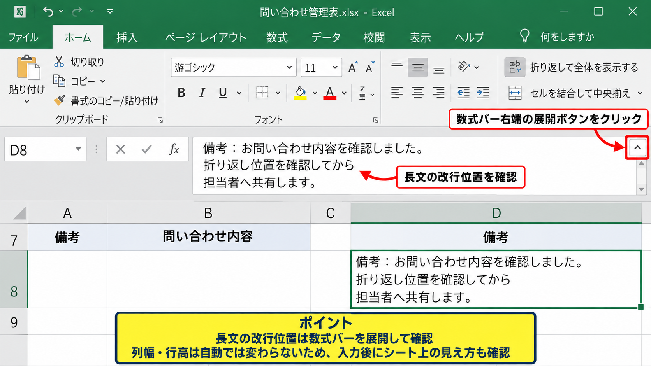The width and height of the screenshot is (651, 366).
Task: Open clipboard group dialog launcher
Action: pos(160,120)
